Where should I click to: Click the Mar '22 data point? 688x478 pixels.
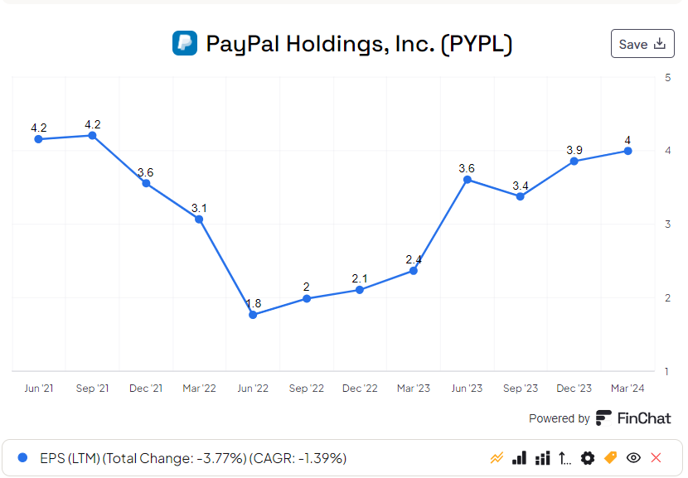[x=199, y=220]
